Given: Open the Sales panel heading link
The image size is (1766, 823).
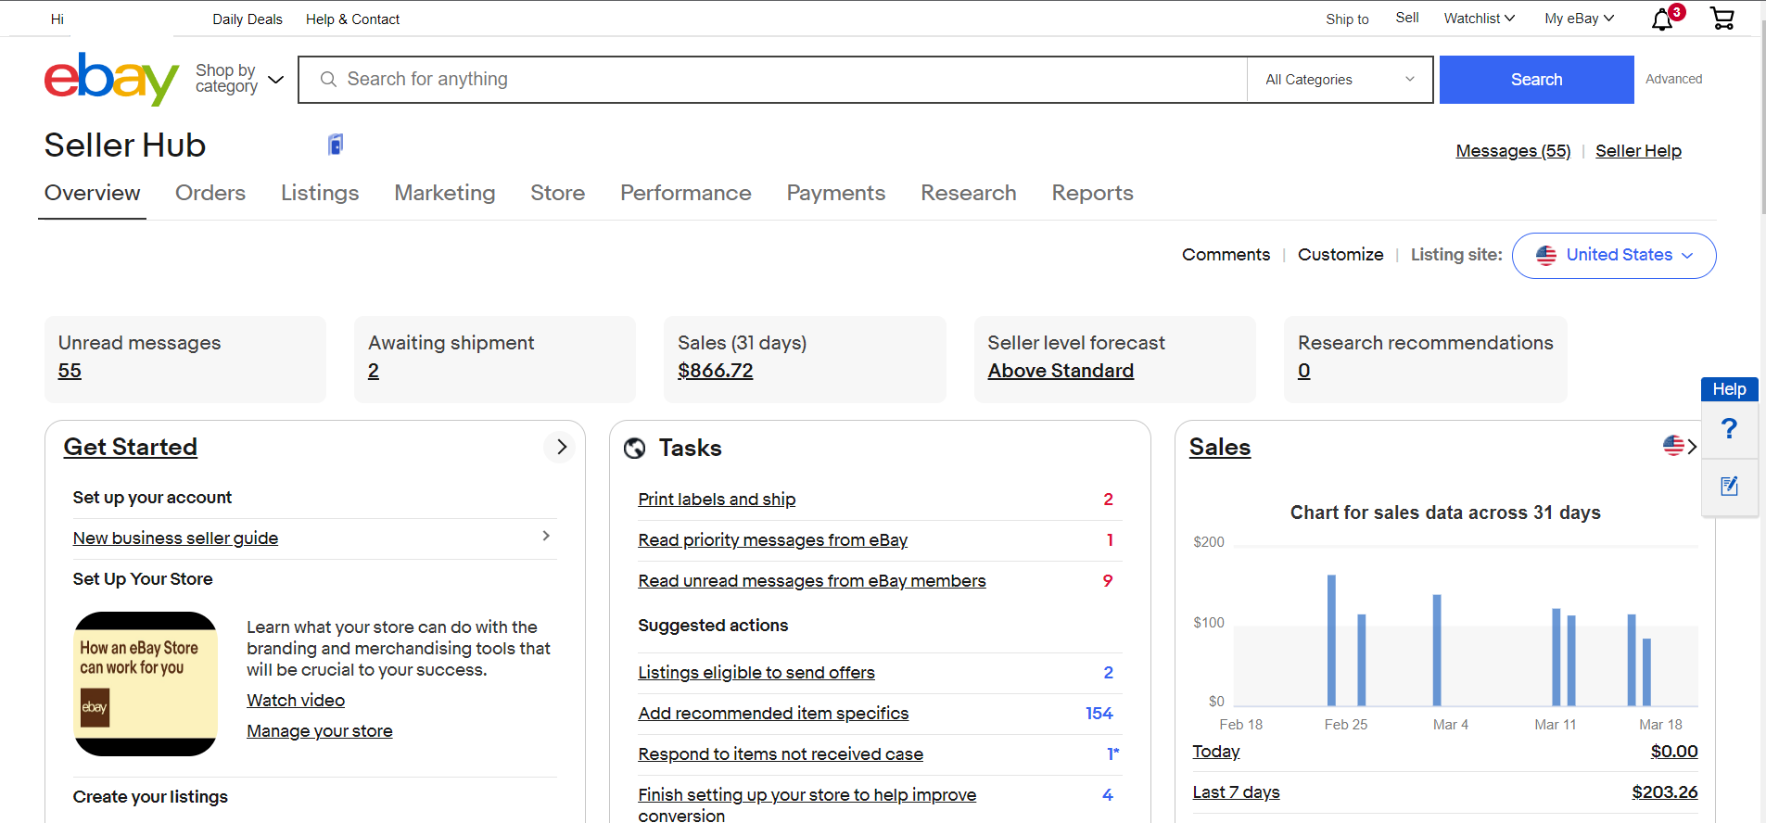Looking at the screenshot, I should tap(1220, 447).
